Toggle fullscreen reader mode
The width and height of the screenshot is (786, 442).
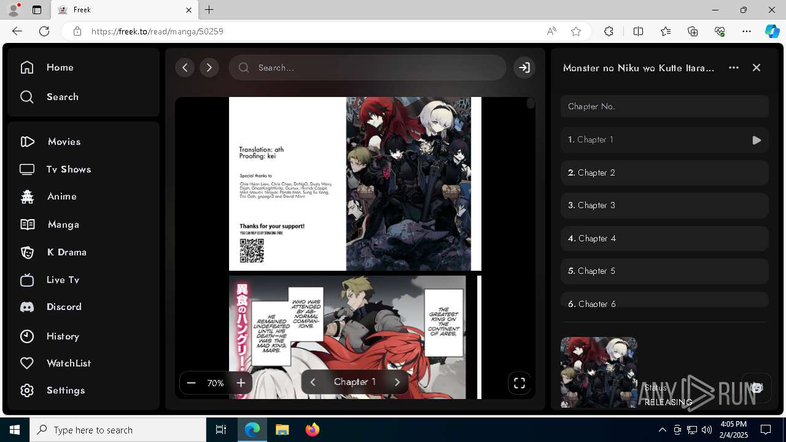pyautogui.click(x=519, y=383)
